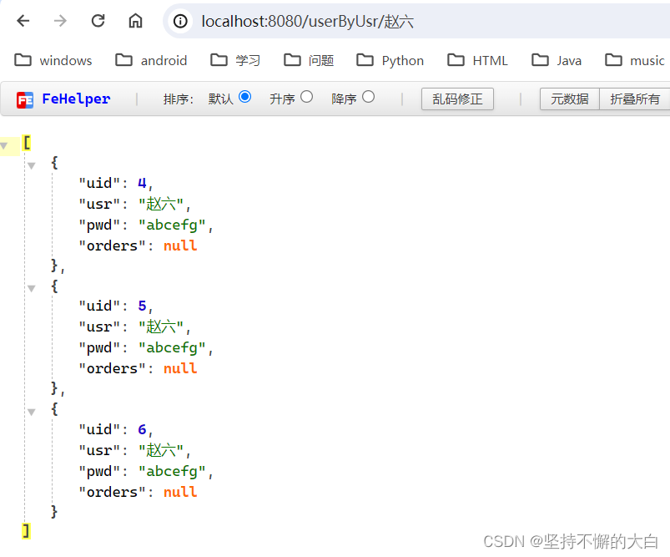Open the music bookmark folder

pos(635,60)
